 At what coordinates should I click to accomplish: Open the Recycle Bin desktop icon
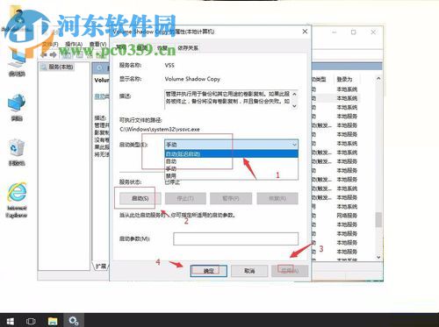tap(17, 153)
